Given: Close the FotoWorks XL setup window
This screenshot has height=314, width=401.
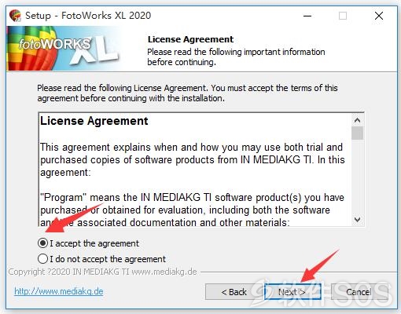Looking at the screenshot, I should (x=379, y=16).
